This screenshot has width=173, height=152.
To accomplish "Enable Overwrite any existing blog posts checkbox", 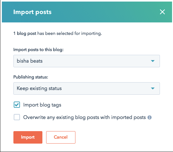I will (17, 117).
